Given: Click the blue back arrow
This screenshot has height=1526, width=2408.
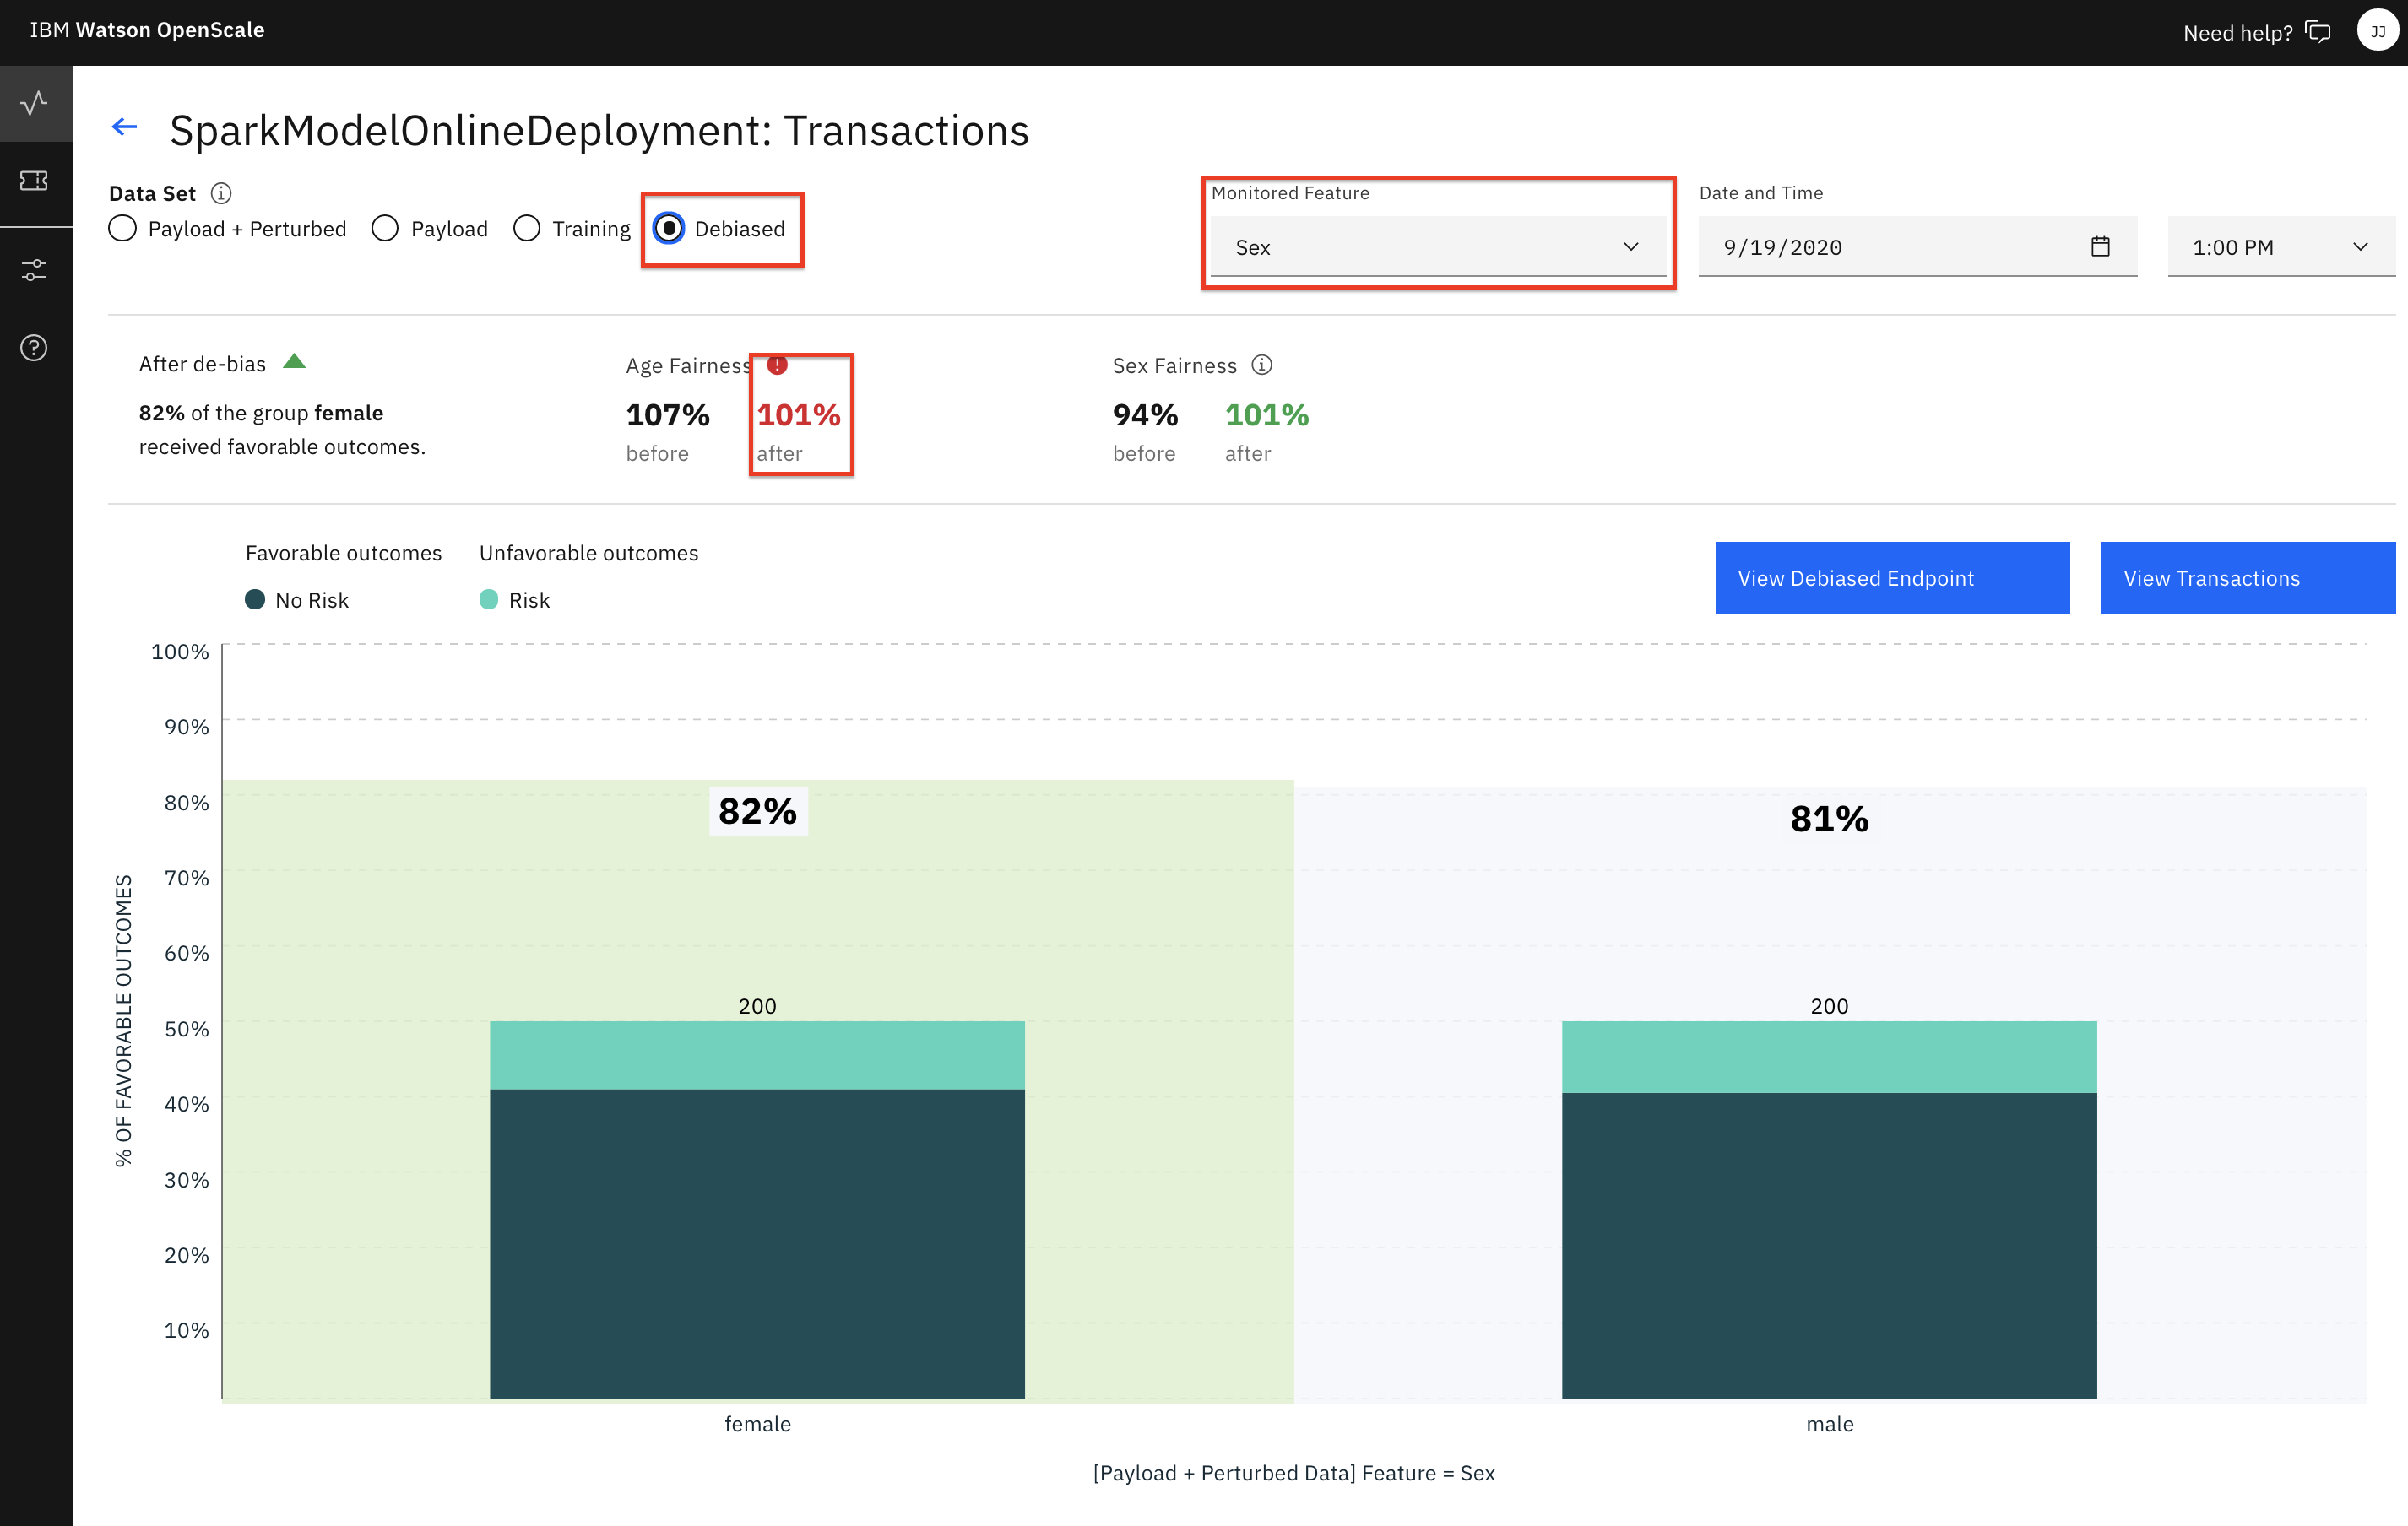Looking at the screenshot, I should [124, 127].
